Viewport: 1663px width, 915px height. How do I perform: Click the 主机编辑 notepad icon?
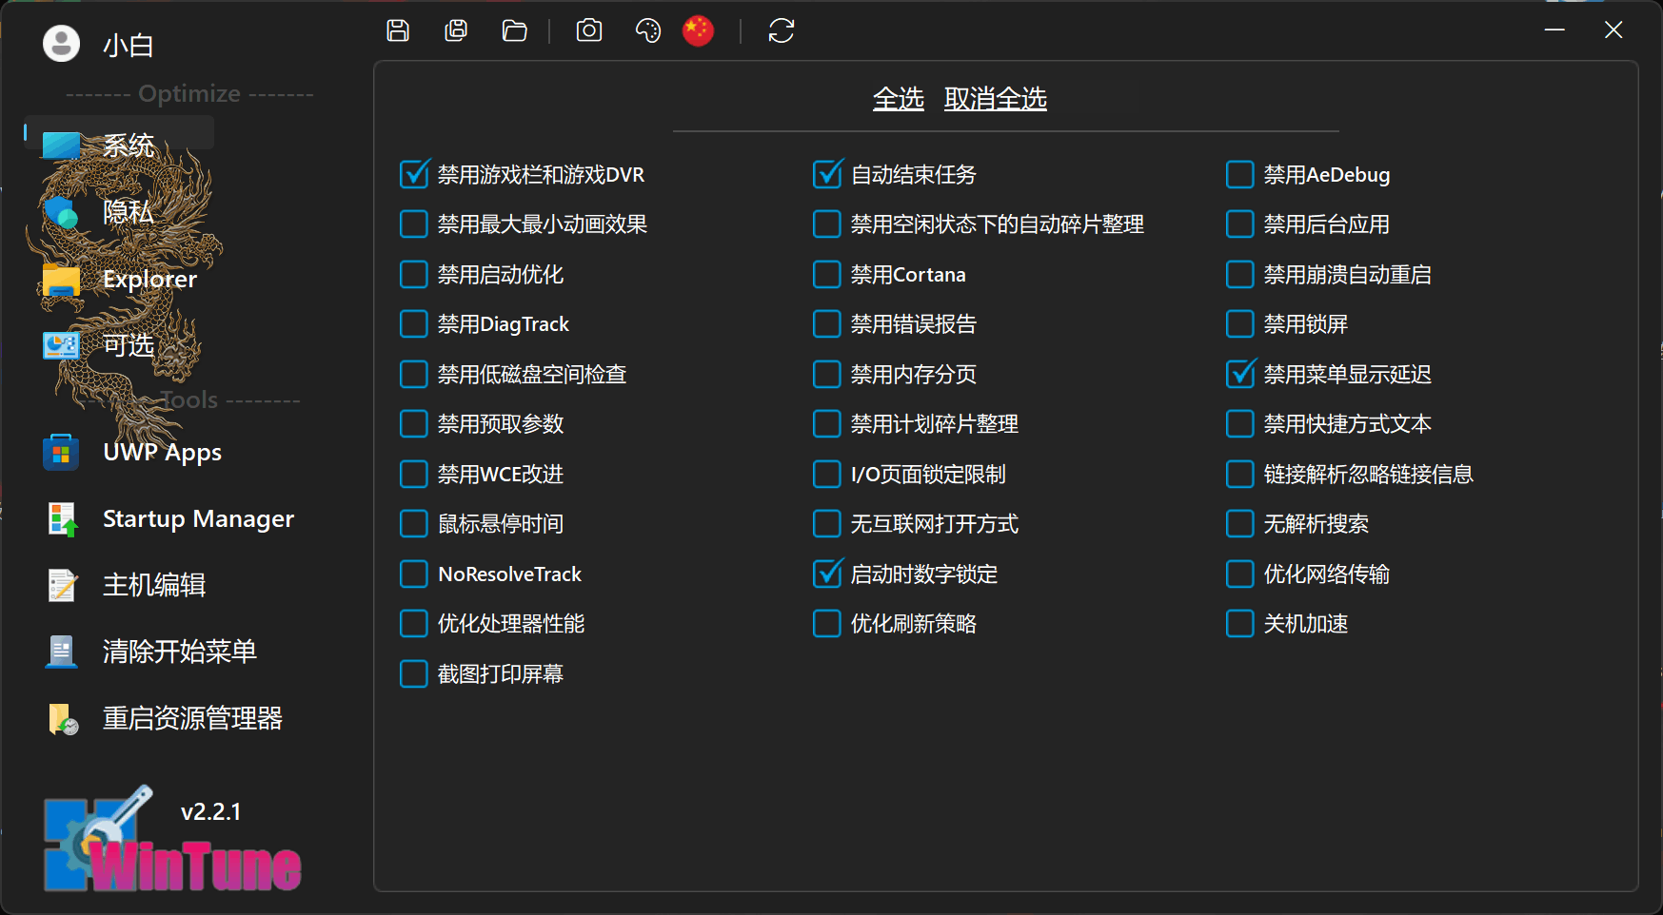coord(63,585)
